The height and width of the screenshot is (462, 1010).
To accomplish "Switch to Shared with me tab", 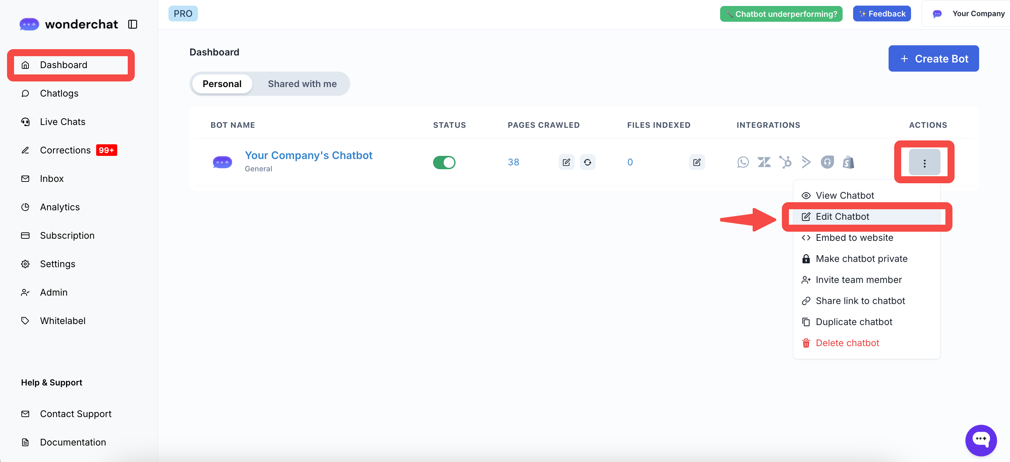I will [302, 84].
